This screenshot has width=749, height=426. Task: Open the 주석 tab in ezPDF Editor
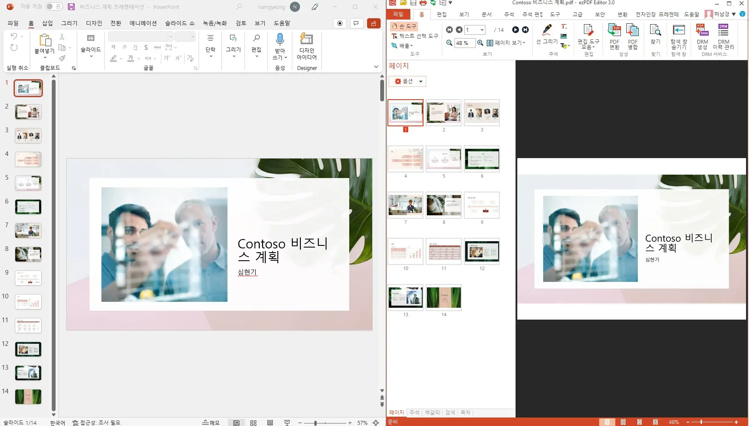509,14
